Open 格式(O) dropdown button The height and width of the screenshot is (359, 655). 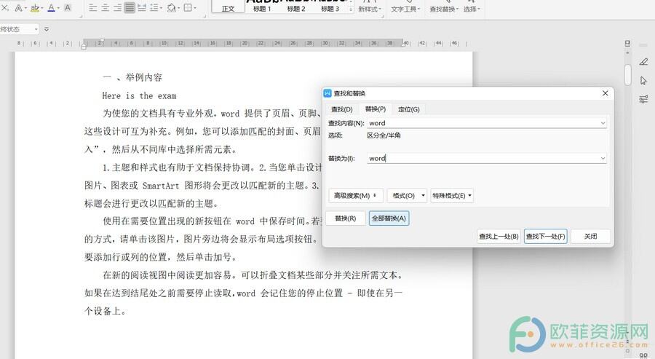click(407, 196)
